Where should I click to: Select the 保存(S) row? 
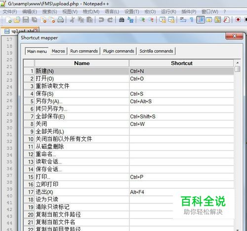pos(128,94)
